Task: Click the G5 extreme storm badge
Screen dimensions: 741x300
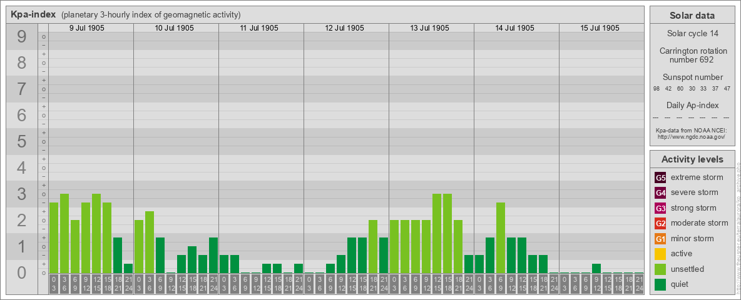Action: [x=660, y=178]
